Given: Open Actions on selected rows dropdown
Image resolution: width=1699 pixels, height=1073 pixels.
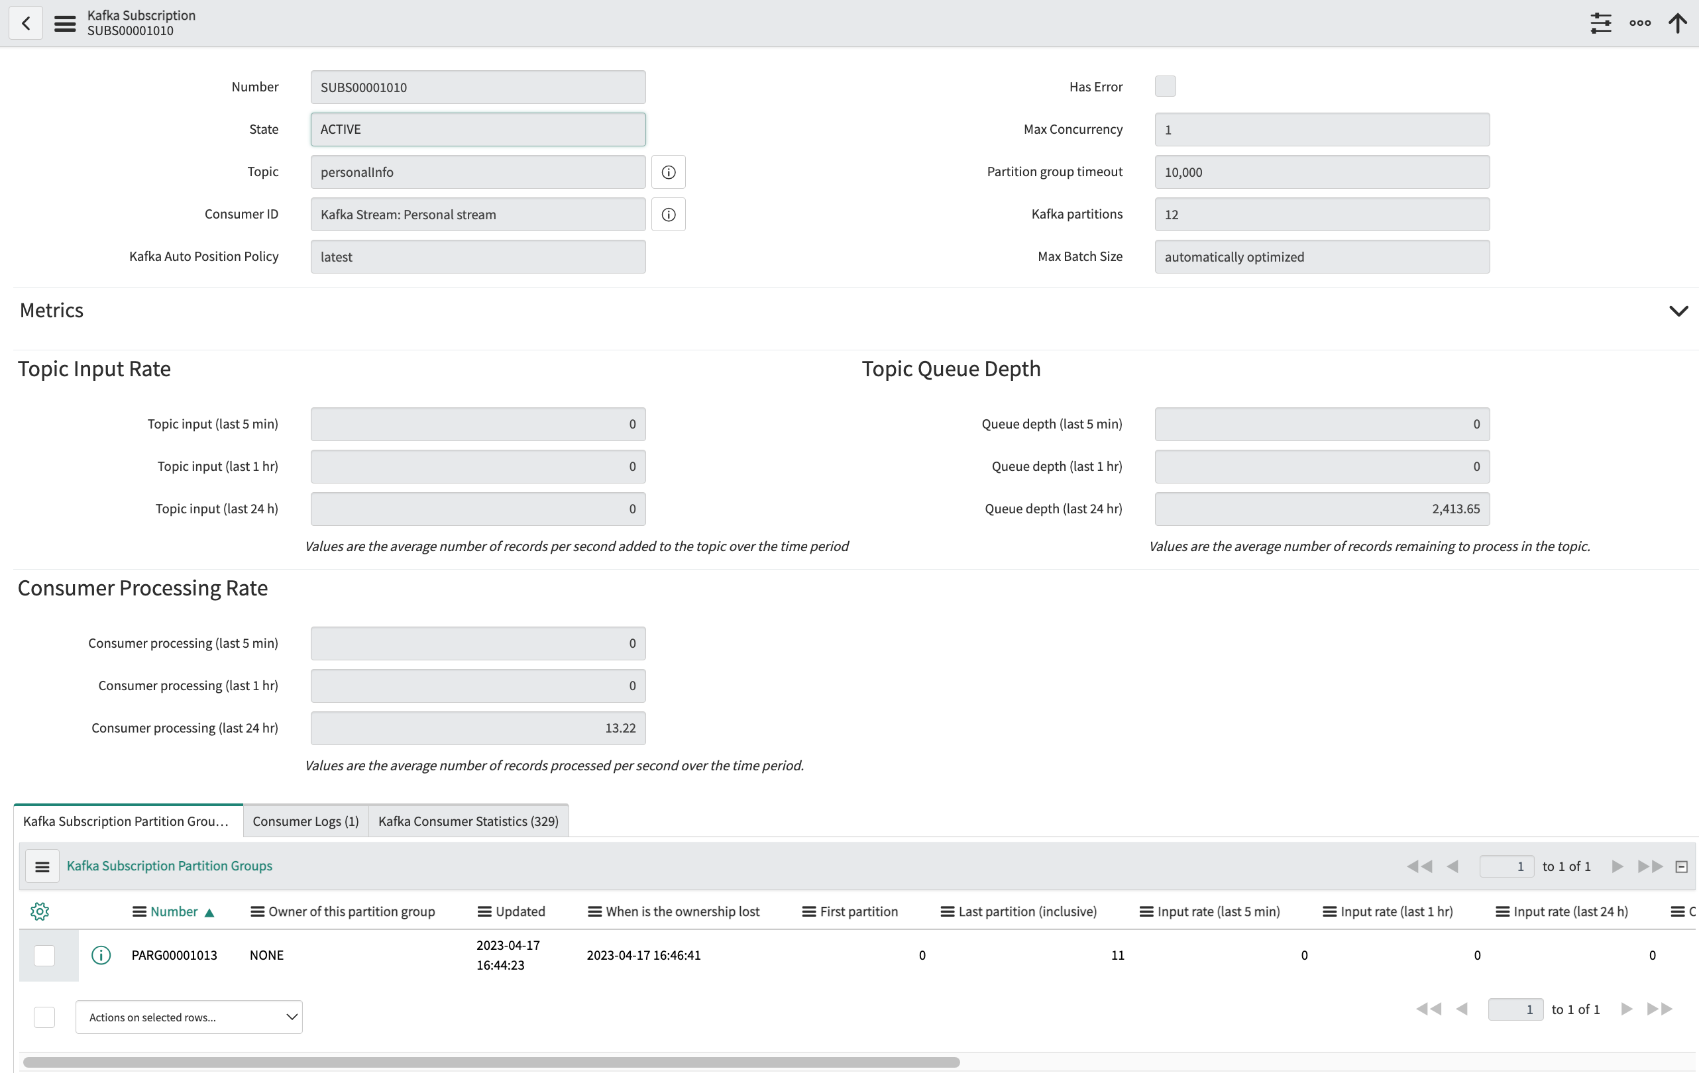Looking at the screenshot, I should 189,1017.
